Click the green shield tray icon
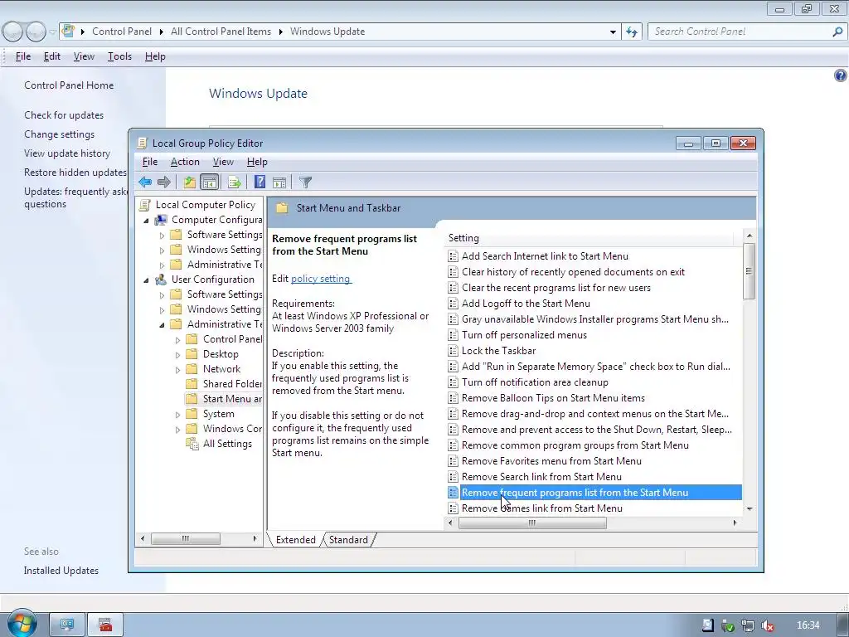The image size is (849, 637). (x=728, y=625)
